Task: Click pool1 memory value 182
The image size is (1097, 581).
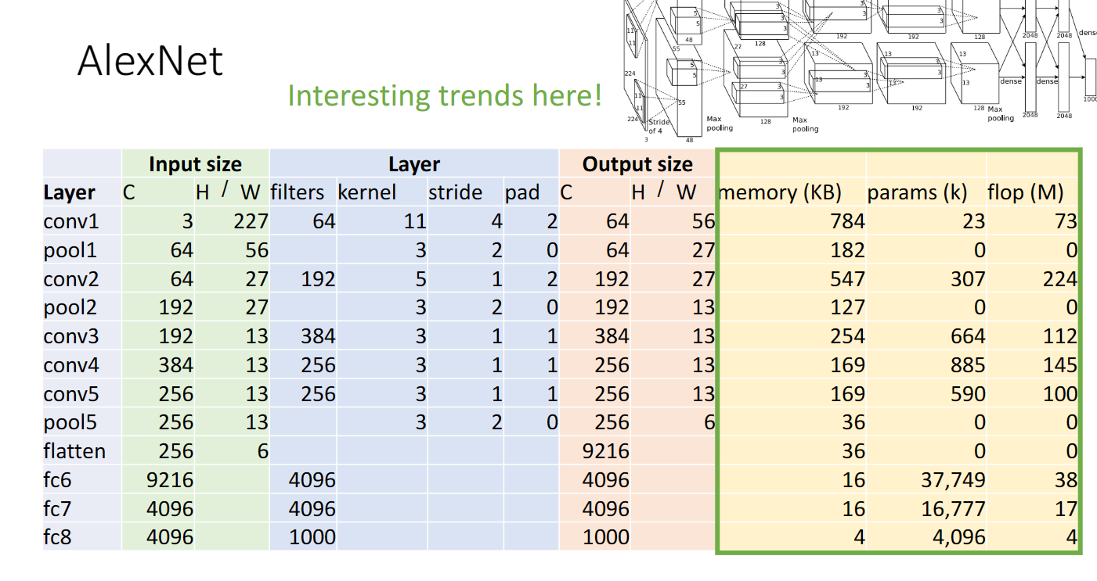Action: [x=847, y=250]
